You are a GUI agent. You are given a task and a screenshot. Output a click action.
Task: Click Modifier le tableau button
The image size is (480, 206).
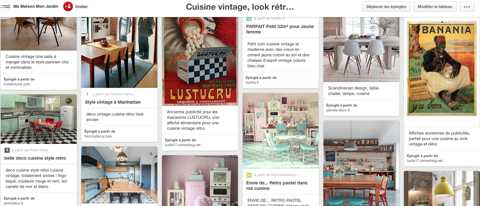pyautogui.click(x=435, y=7)
